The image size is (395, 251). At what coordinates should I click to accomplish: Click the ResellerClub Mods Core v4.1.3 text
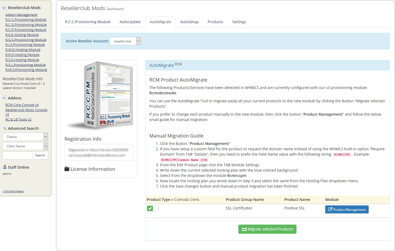click(24, 84)
